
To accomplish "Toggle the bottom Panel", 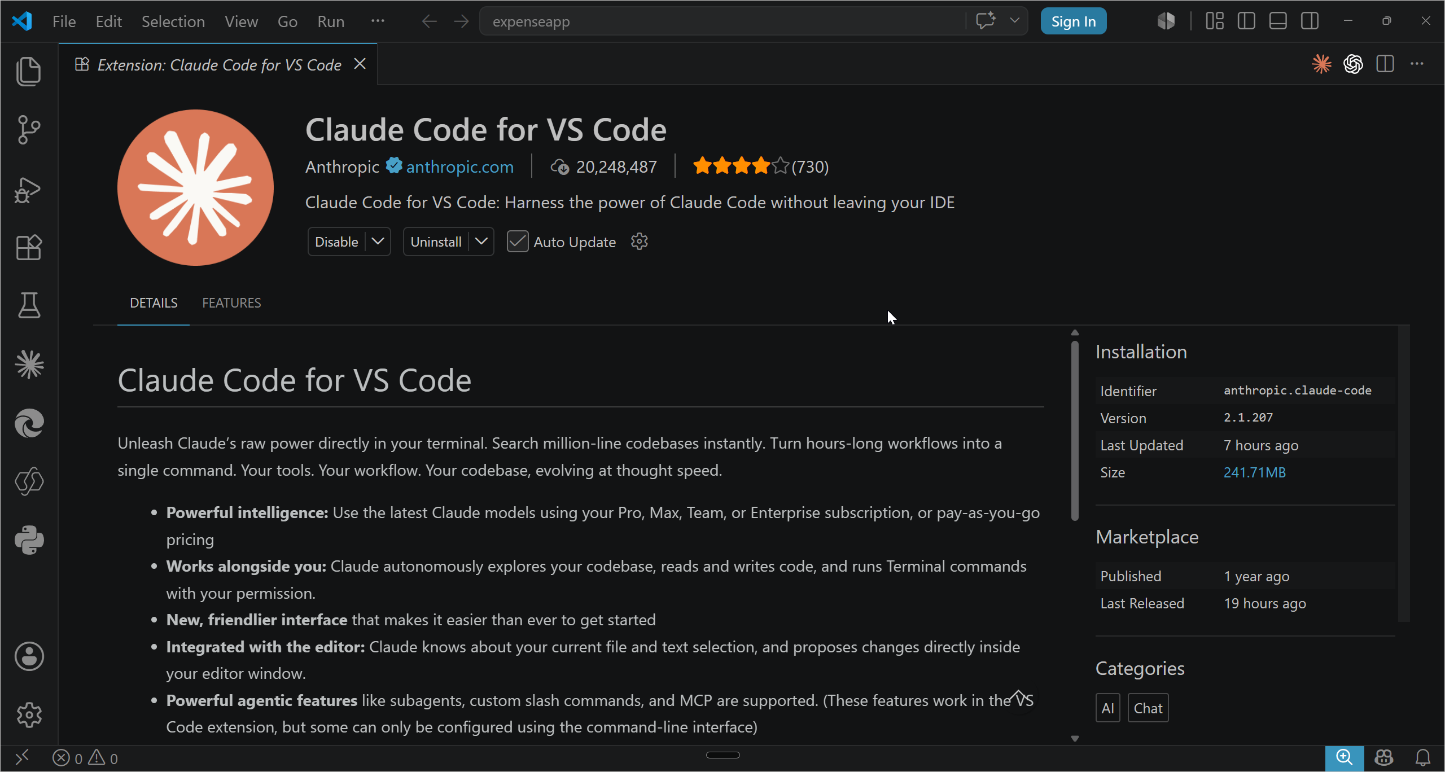I will point(1278,21).
